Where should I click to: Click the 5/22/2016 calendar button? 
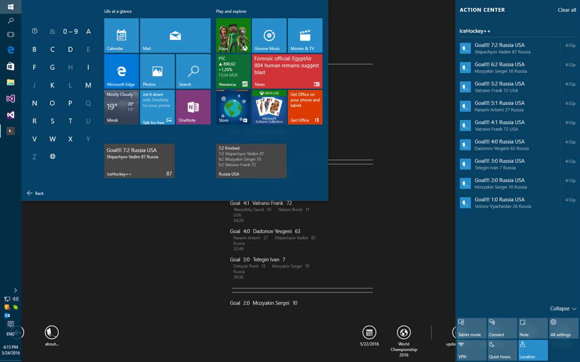369,336
